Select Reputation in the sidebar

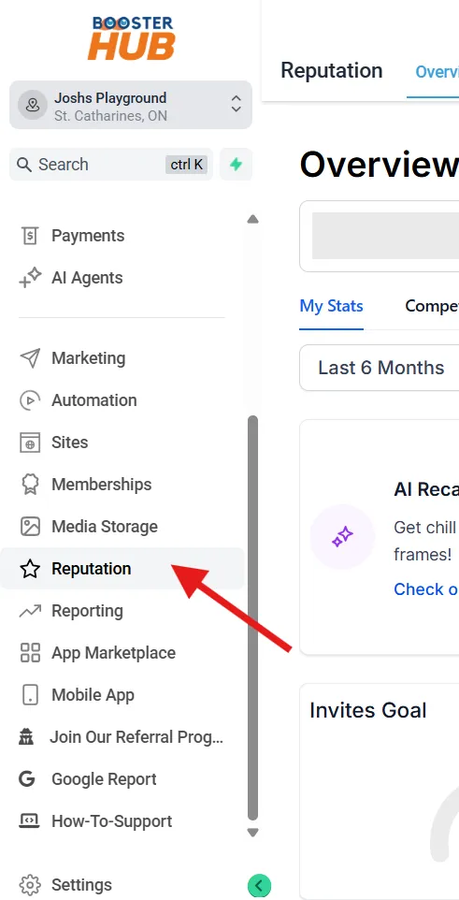(122, 569)
